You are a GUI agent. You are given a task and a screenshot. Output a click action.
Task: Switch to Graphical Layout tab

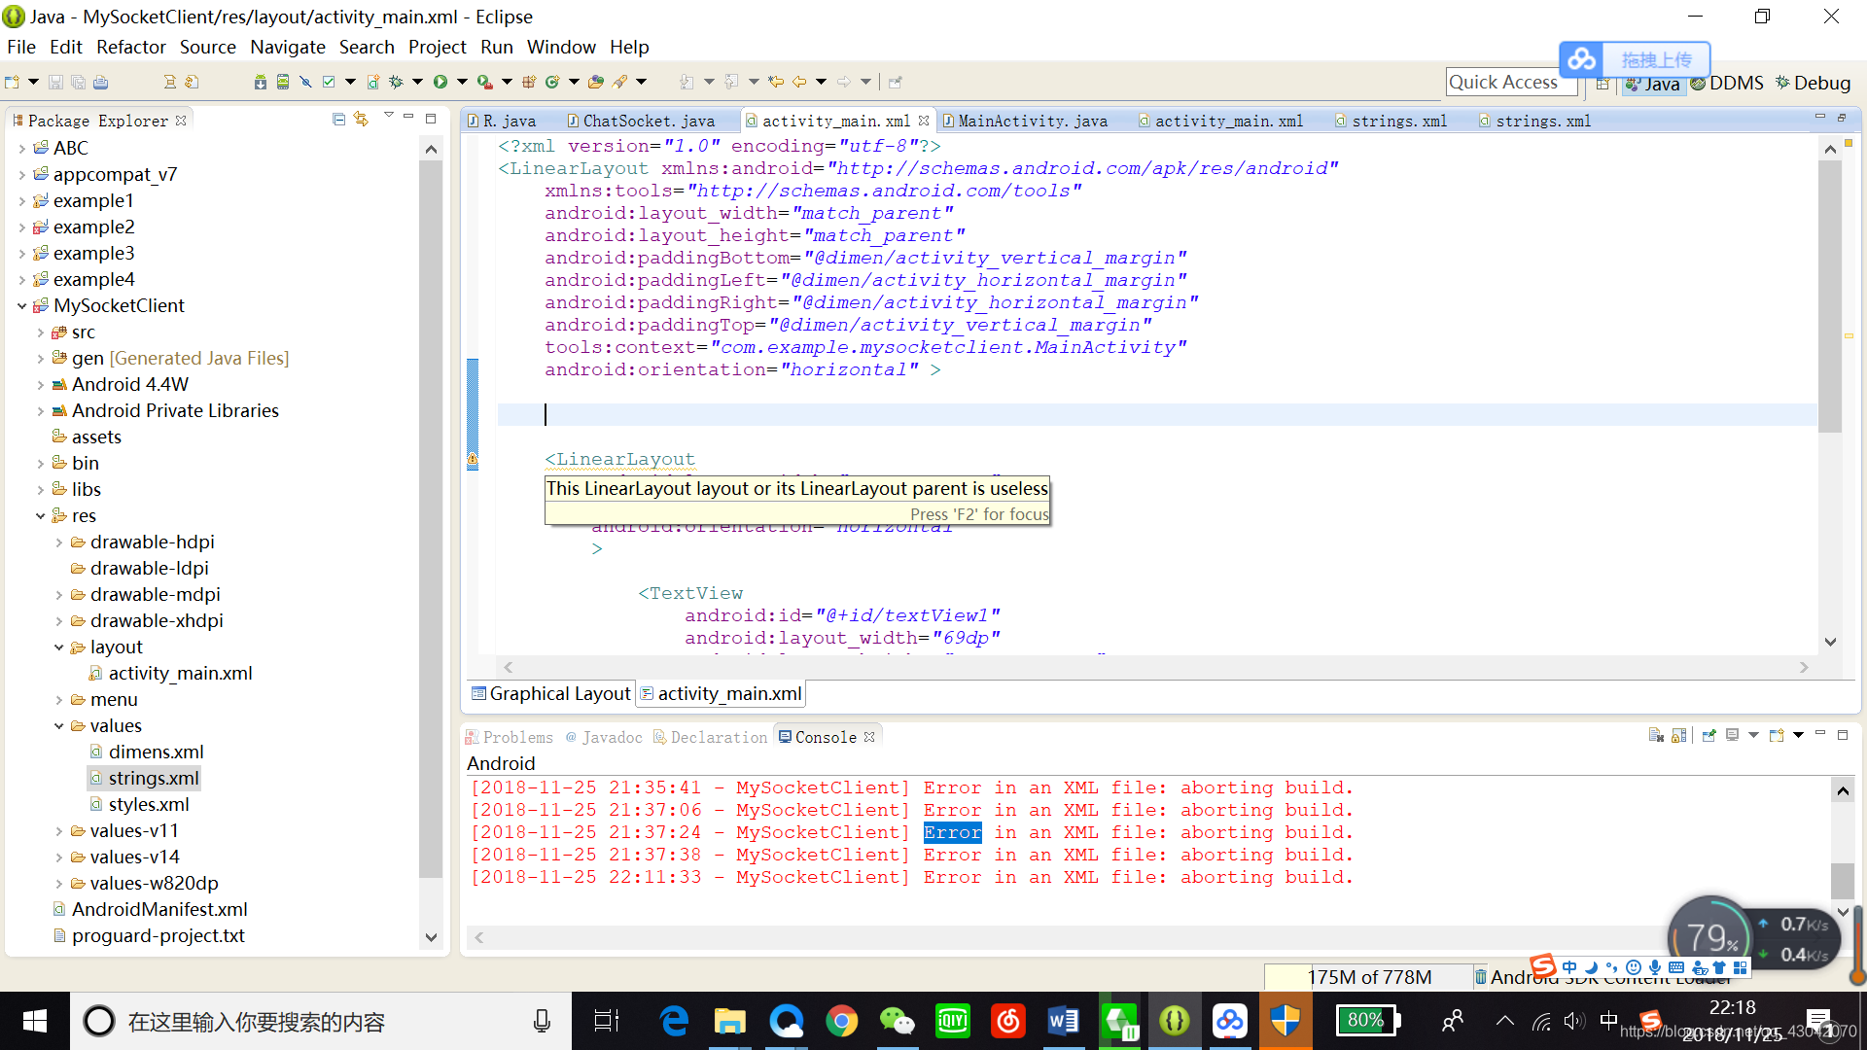tap(551, 693)
